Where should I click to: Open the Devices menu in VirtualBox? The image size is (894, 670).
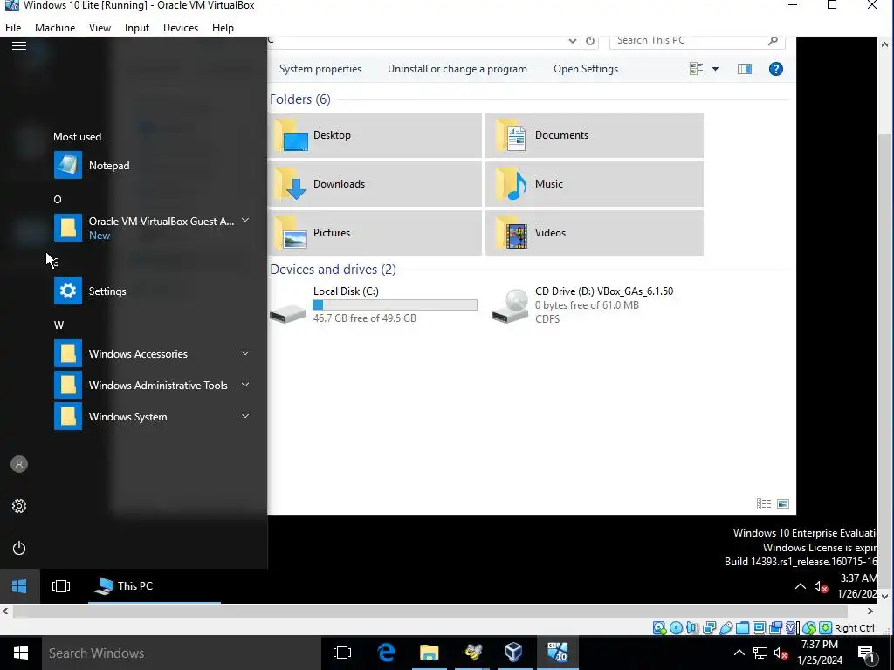coord(181,27)
